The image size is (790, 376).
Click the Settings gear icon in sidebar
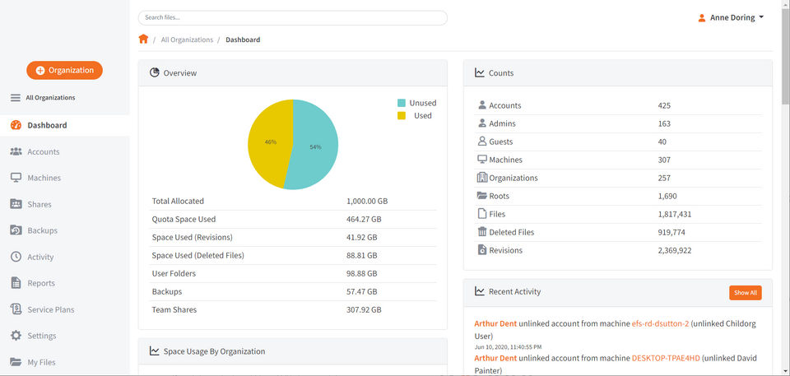(16, 335)
